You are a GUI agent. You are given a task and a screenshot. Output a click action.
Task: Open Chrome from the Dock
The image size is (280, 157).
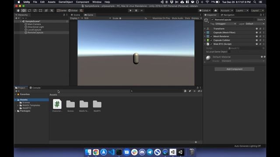pos(96,152)
